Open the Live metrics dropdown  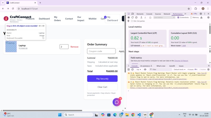pyautogui.click(x=164, y=17)
